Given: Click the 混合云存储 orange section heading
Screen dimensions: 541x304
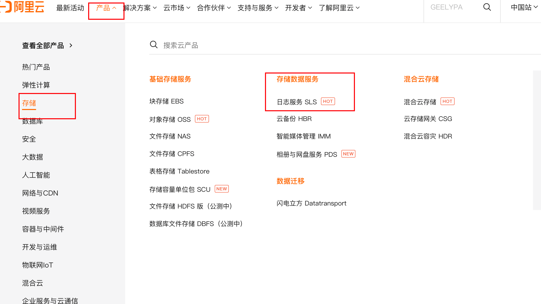Looking at the screenshot, I should pyautogui.click(x=421, y=79).
